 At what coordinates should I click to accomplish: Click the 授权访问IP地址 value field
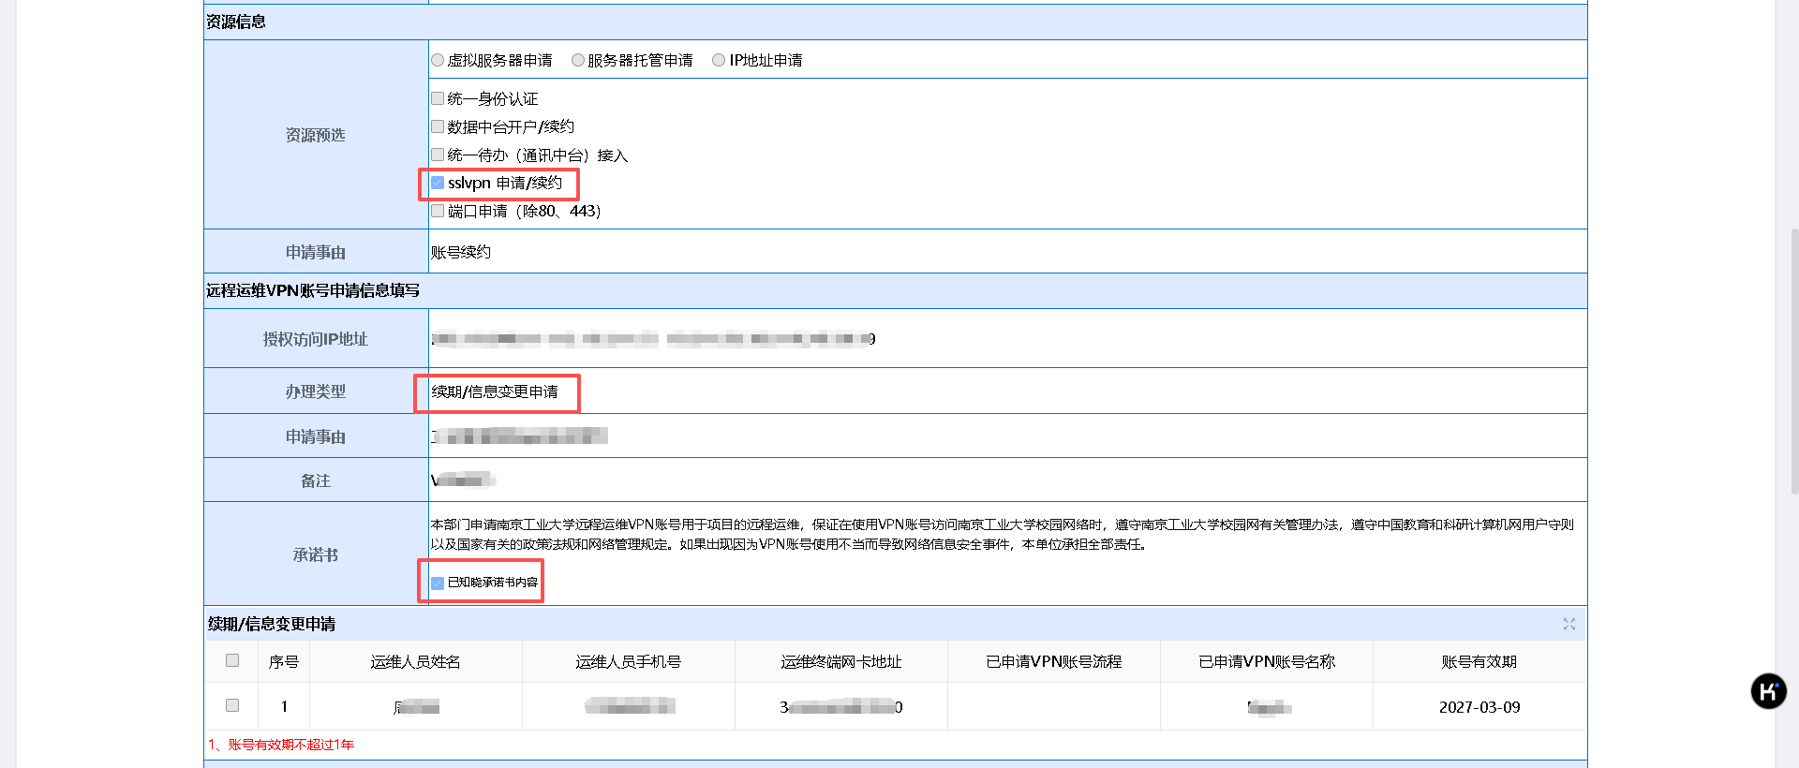1007,339
